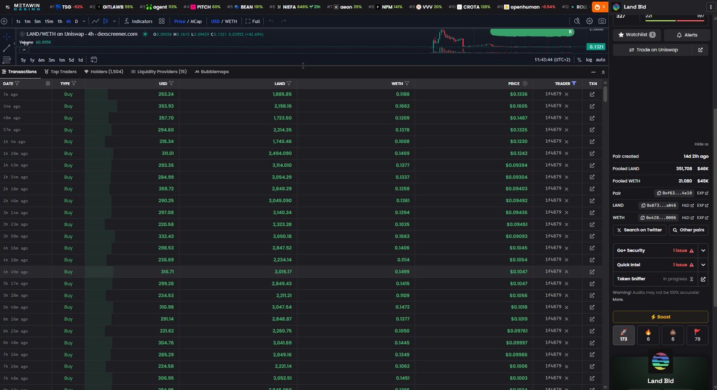This screenshot has width=717, height=390.
Task: Click the fire reaction button
Action: click(x=648, y=334)
